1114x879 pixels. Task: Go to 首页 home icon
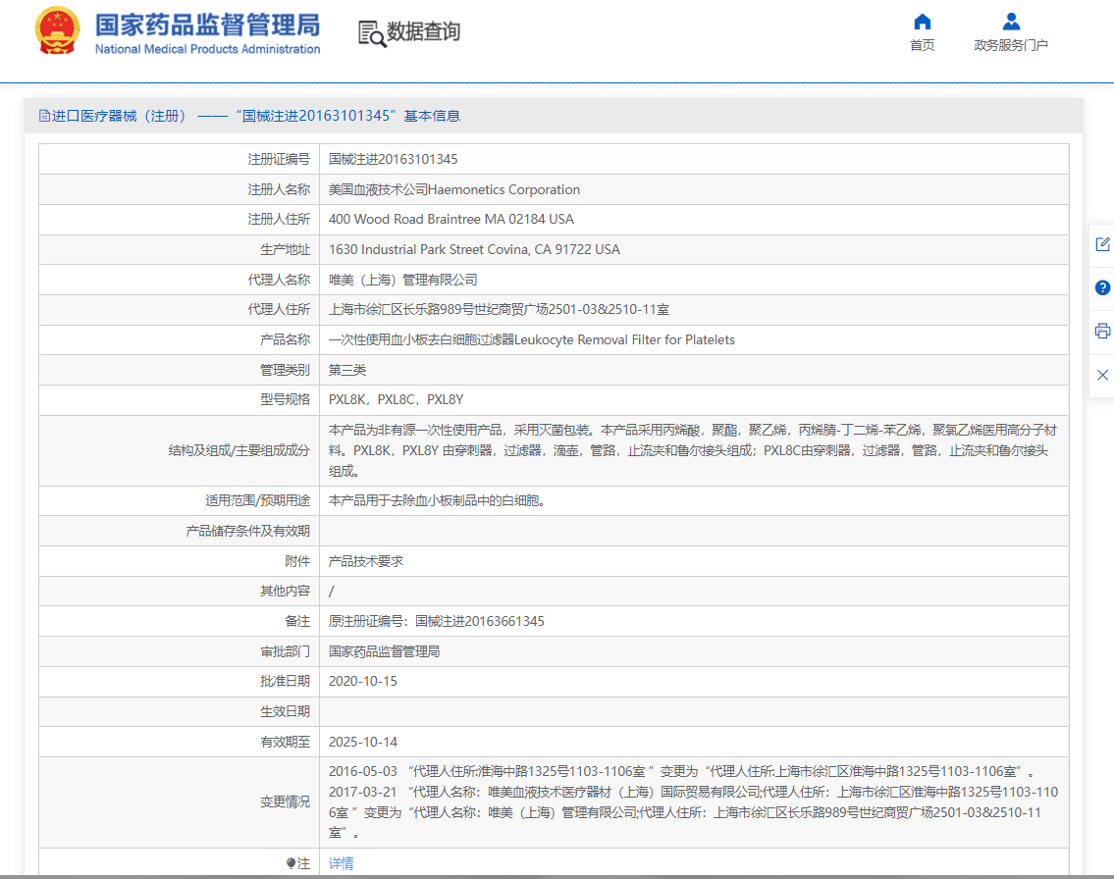click(923, 22)
